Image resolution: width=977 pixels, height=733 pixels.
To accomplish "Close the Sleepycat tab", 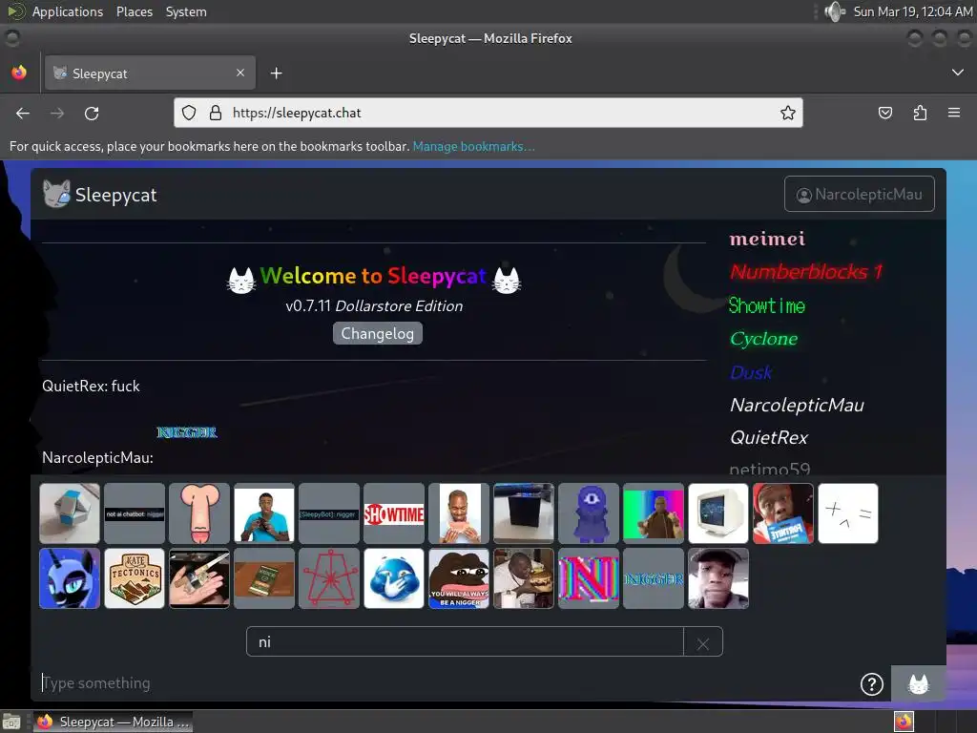I will point(240,73).
